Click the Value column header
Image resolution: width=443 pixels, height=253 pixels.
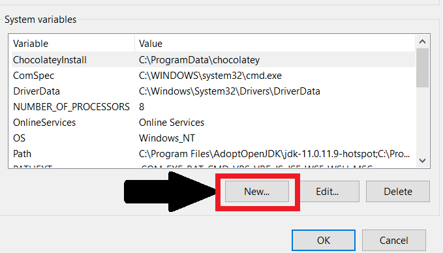pyautogui.click(x=275, y=44)
